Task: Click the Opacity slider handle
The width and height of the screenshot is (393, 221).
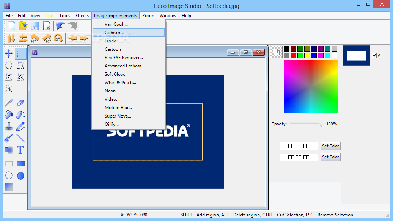Action: point(321,123)
